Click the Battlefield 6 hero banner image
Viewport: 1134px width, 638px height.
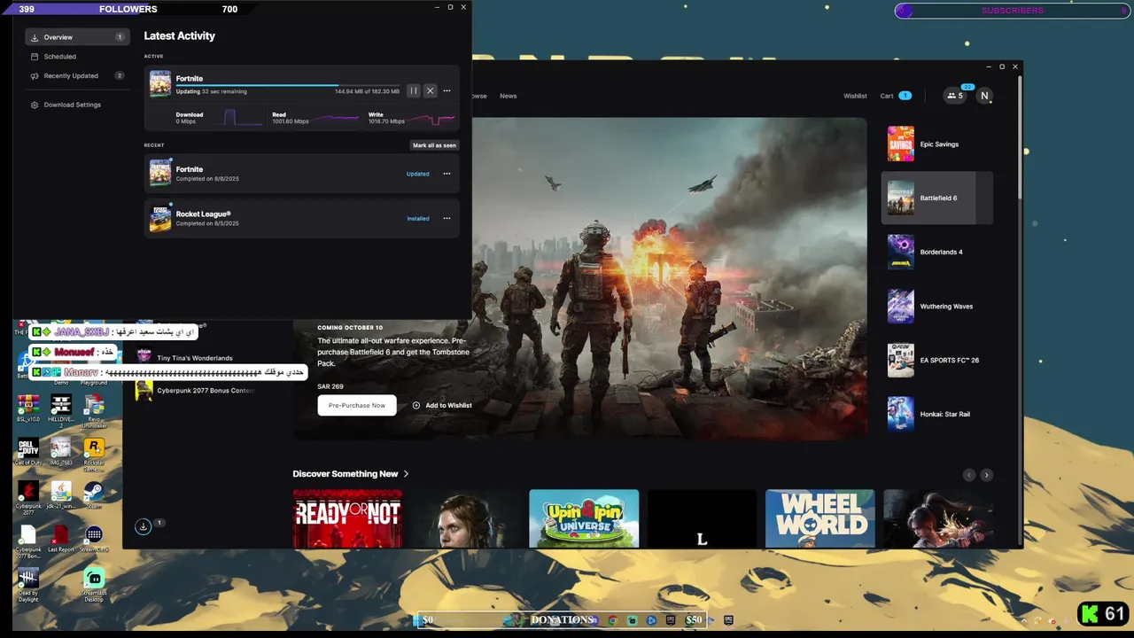click(x=580, y=278)
